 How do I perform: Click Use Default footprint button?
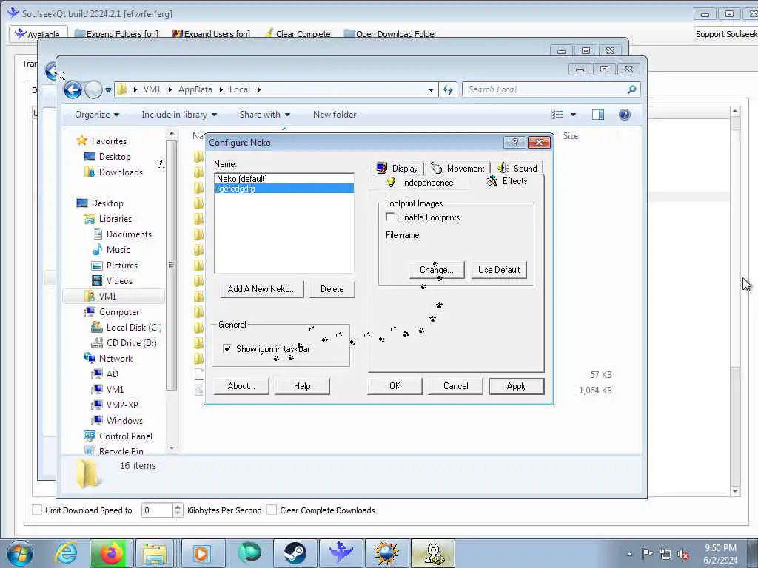click(x=499, y=269)
